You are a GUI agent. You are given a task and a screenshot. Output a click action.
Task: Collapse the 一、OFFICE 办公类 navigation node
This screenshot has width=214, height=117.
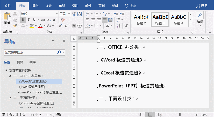tap(10, 76)
